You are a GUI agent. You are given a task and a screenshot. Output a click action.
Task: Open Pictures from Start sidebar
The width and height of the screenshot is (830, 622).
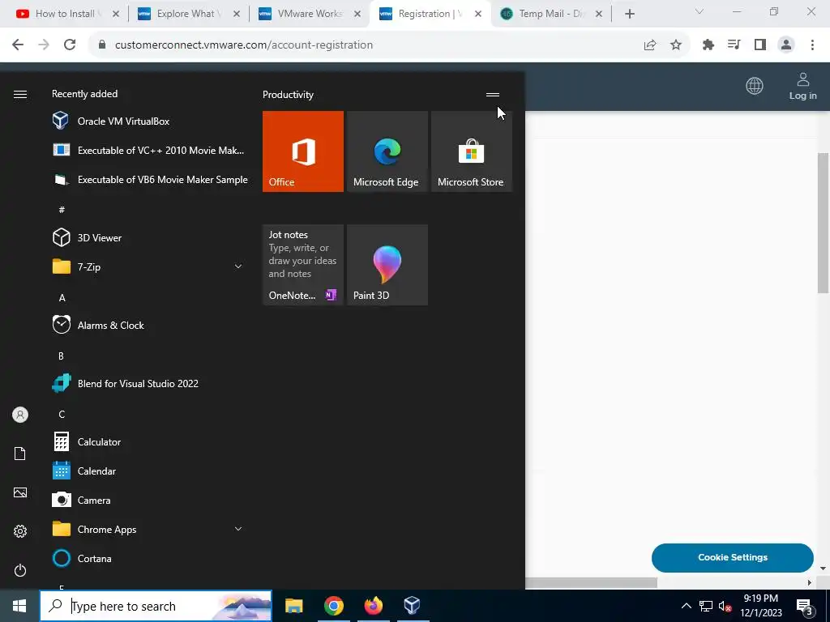coord(20,492)
